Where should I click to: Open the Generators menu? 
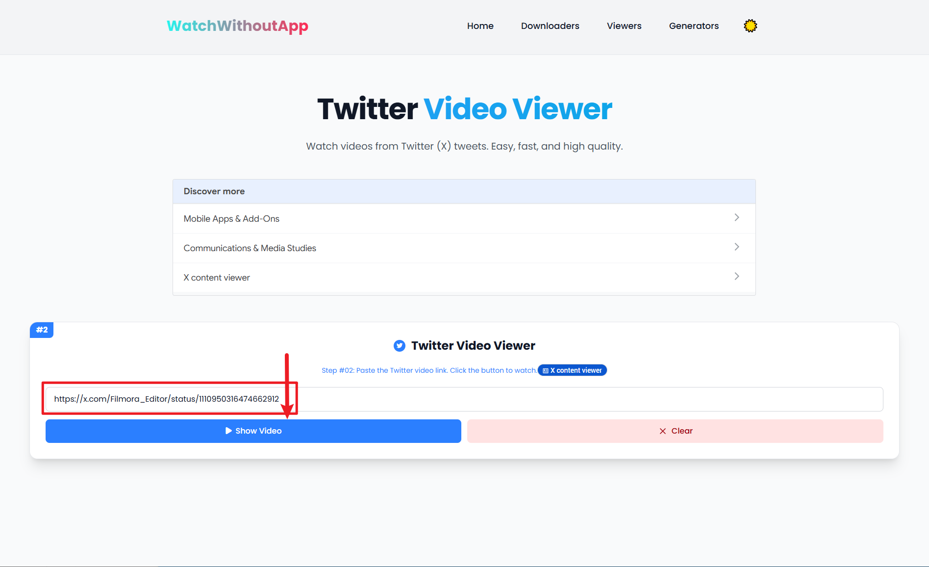694,26
